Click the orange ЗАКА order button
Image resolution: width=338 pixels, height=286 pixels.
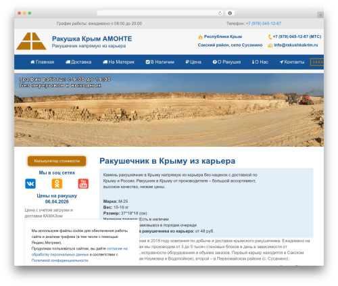[x=317, y=62]
